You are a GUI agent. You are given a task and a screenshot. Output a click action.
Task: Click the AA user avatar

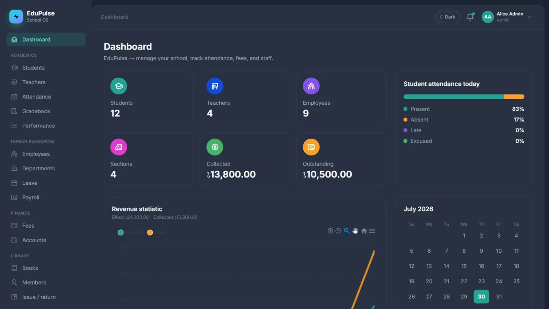[488, 17]
